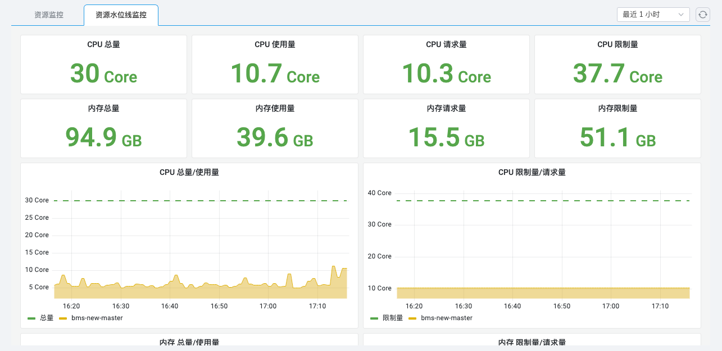Click the 内存限制量 51.1 GB value

pos(617,137)
